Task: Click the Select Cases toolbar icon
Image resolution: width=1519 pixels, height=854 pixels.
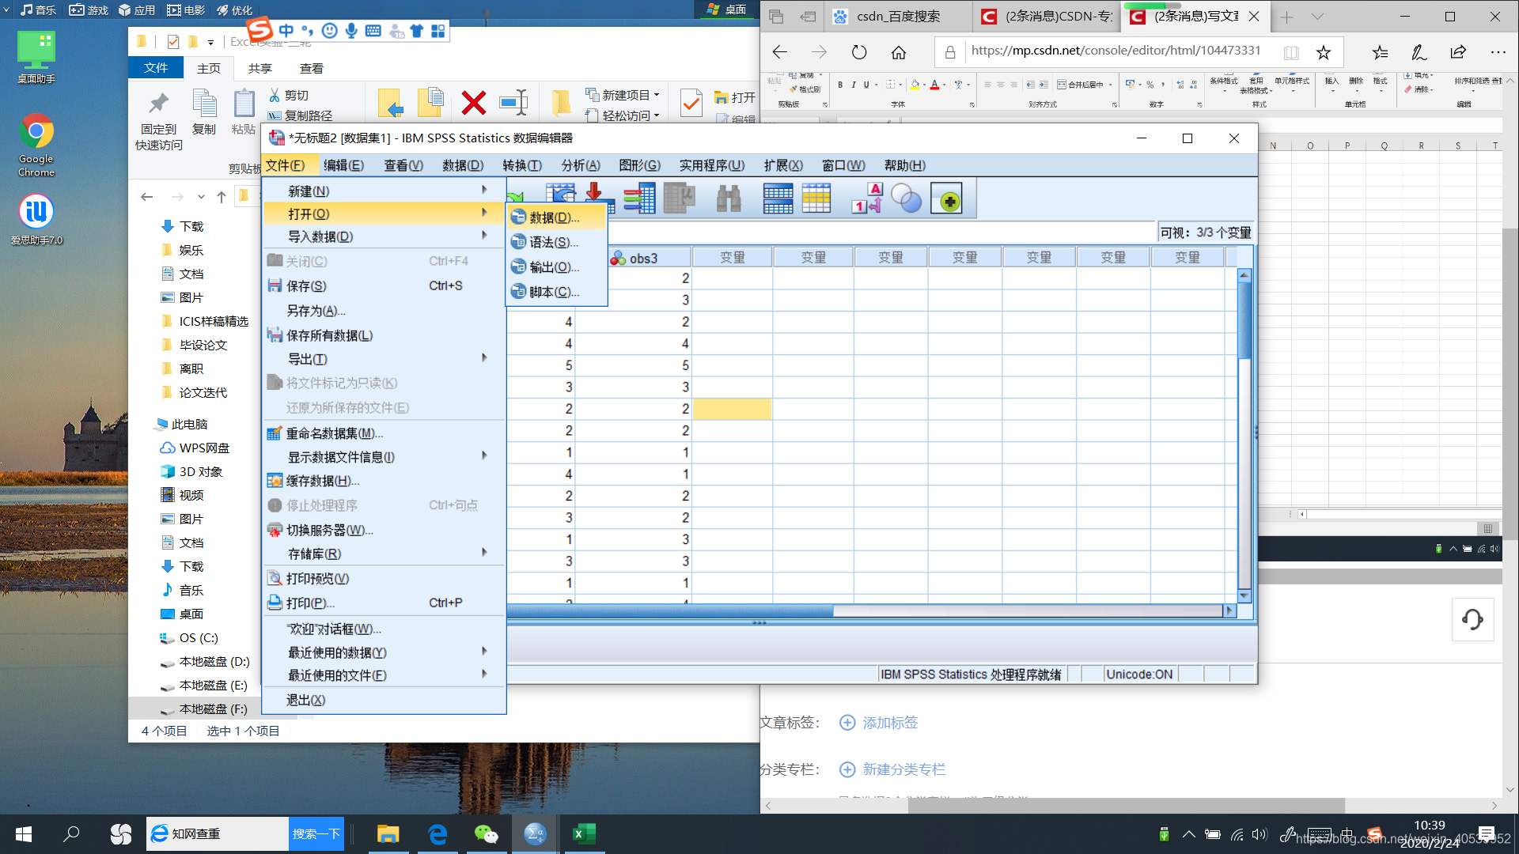Action: tap(816, 198)
